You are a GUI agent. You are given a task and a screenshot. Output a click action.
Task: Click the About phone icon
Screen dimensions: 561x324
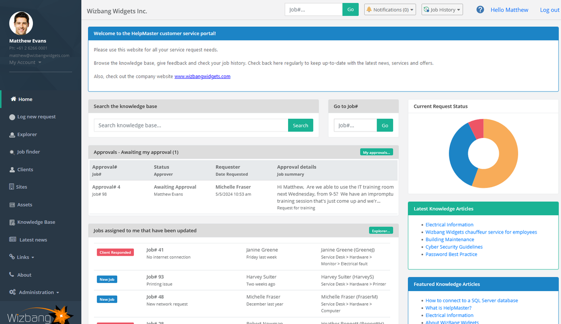pos(12,274)
